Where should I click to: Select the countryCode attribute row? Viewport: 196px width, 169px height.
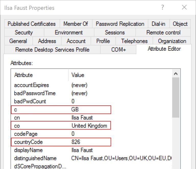pyautogui.click(x=61, y=142)
